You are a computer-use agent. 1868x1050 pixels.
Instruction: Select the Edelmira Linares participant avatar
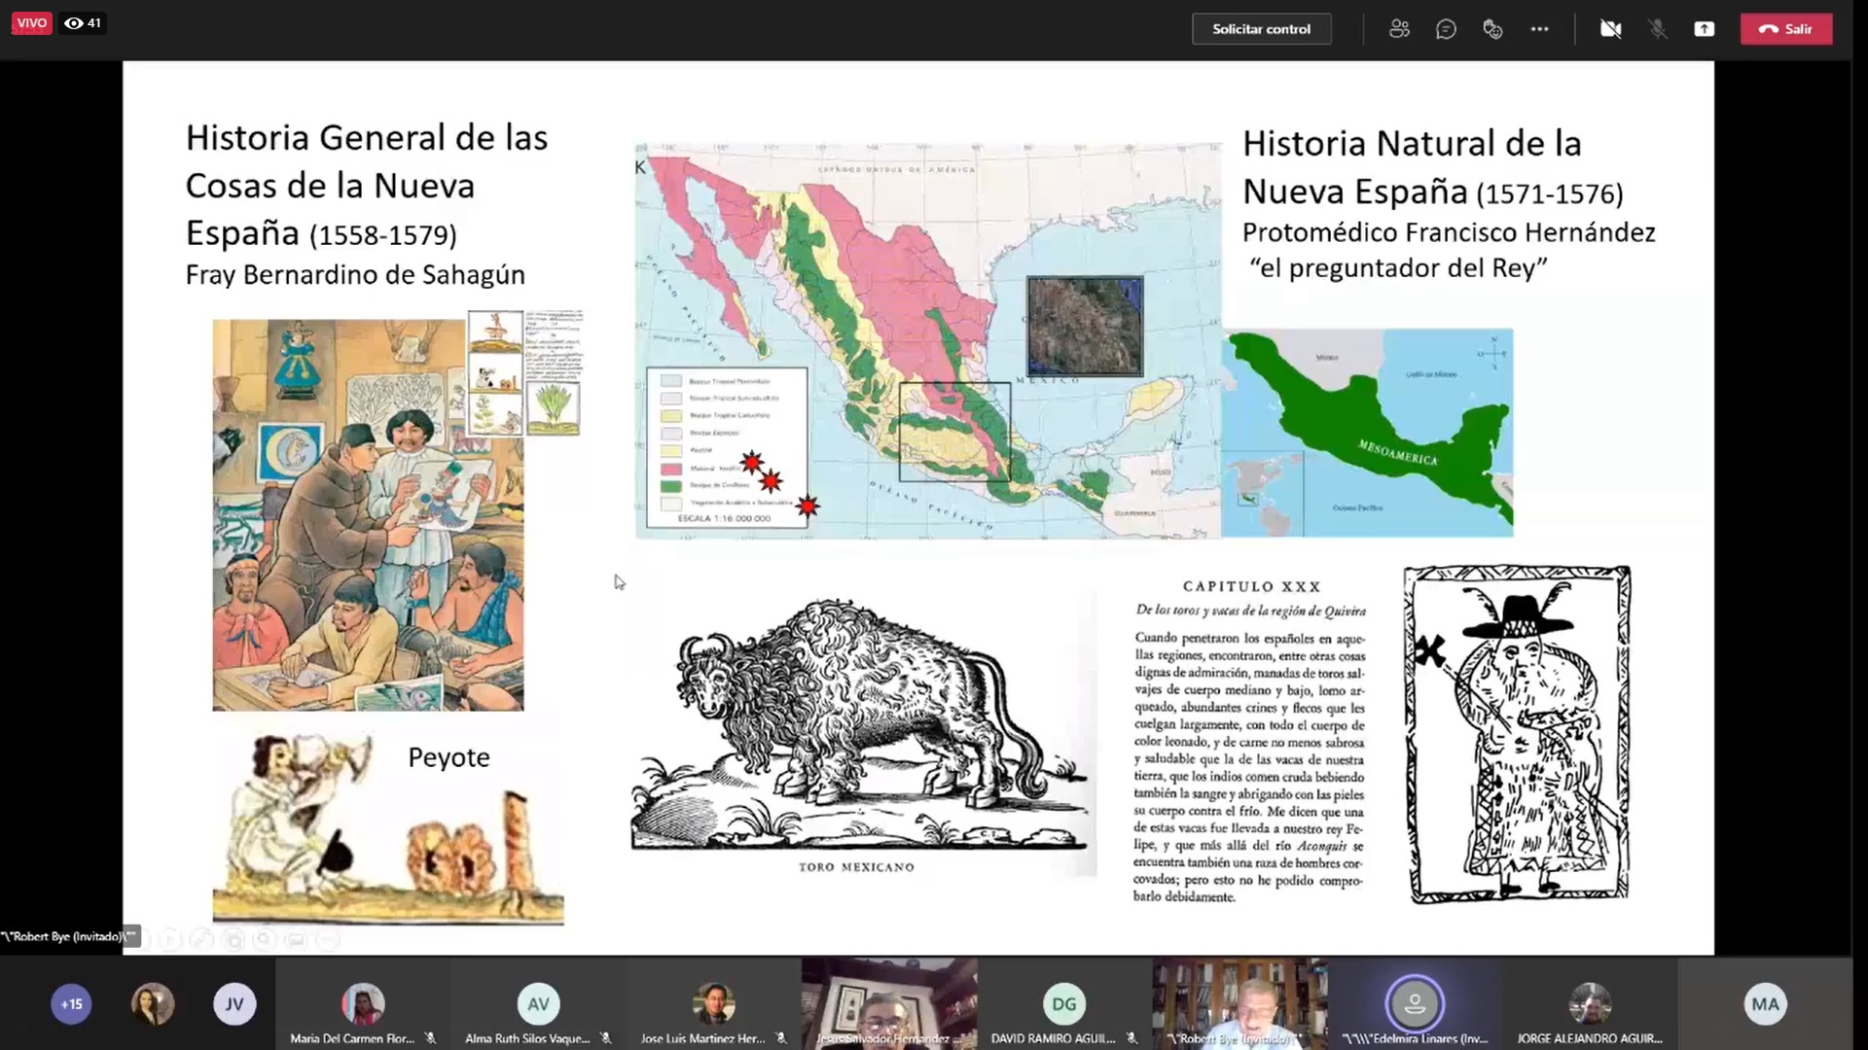pyautogui.click(x=1415, y=1004)
